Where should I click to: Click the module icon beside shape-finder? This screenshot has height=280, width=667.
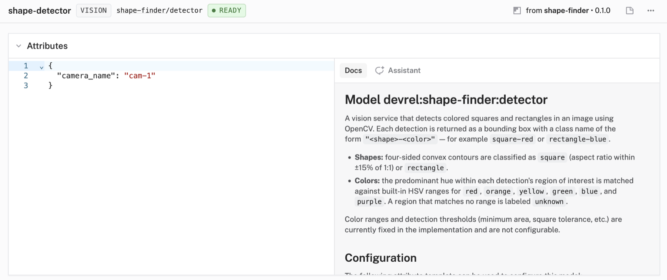[517, 11]
